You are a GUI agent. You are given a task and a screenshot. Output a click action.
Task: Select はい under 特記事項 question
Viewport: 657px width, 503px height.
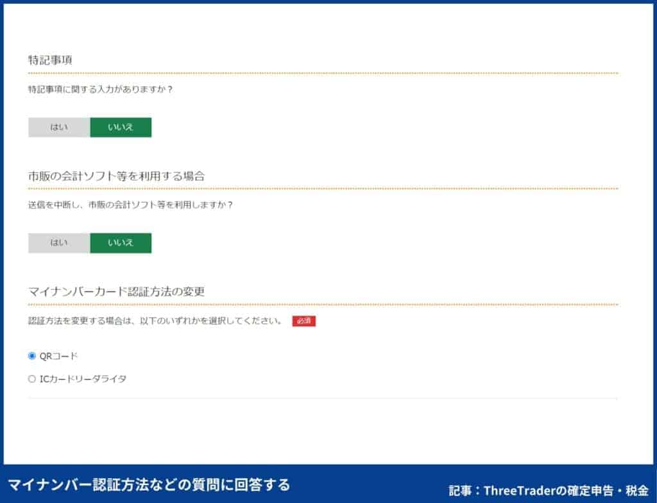point(59,127)
